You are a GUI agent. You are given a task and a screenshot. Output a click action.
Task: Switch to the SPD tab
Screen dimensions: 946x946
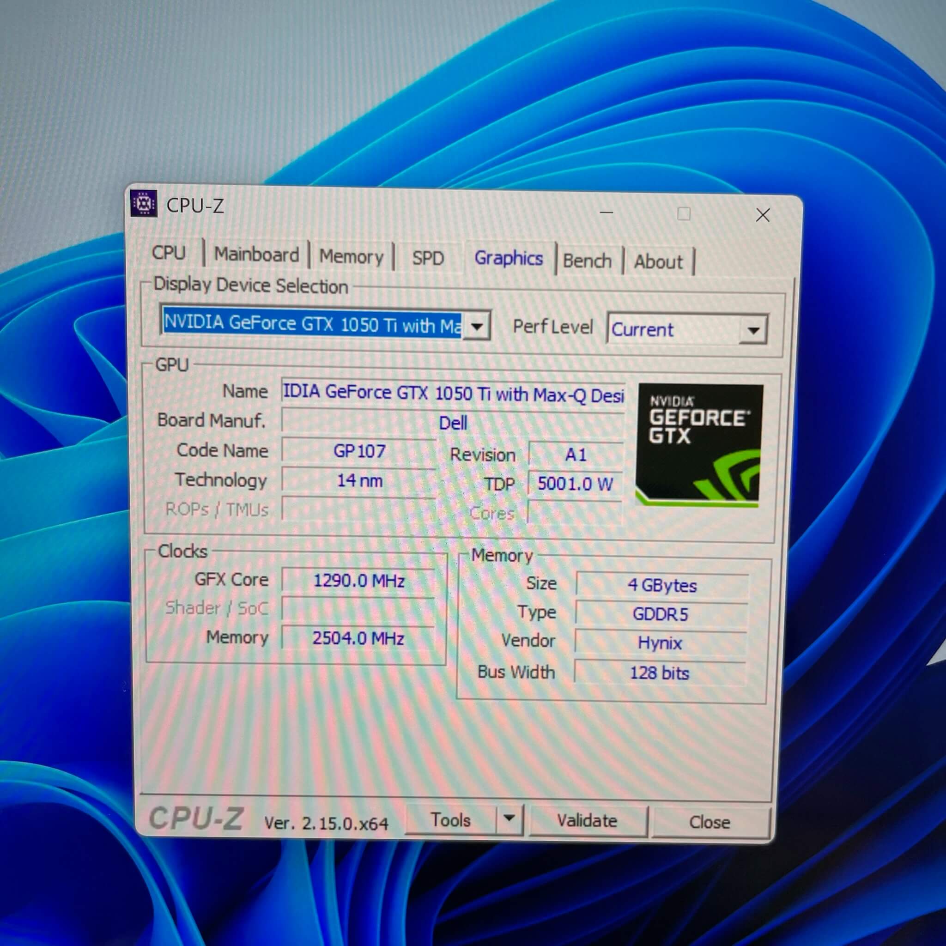[428, 258]
